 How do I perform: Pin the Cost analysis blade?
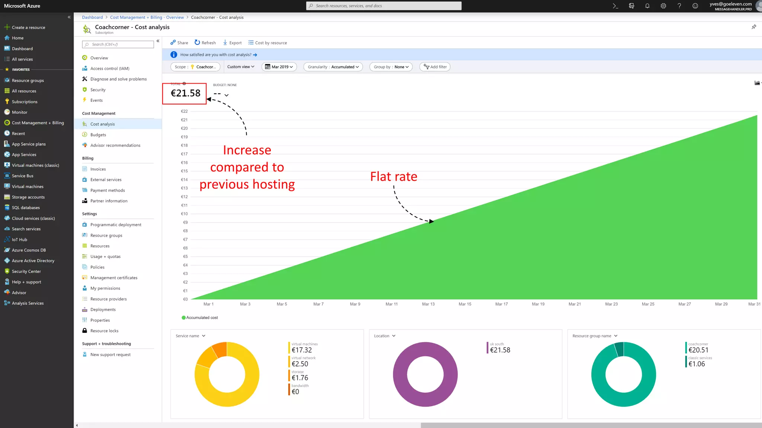754,27
